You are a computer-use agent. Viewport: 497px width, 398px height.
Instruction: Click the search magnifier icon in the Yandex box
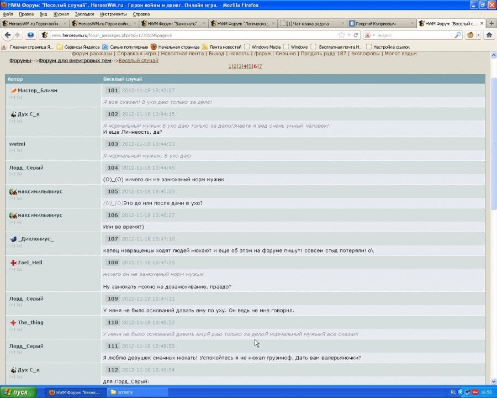coord(458,35)
